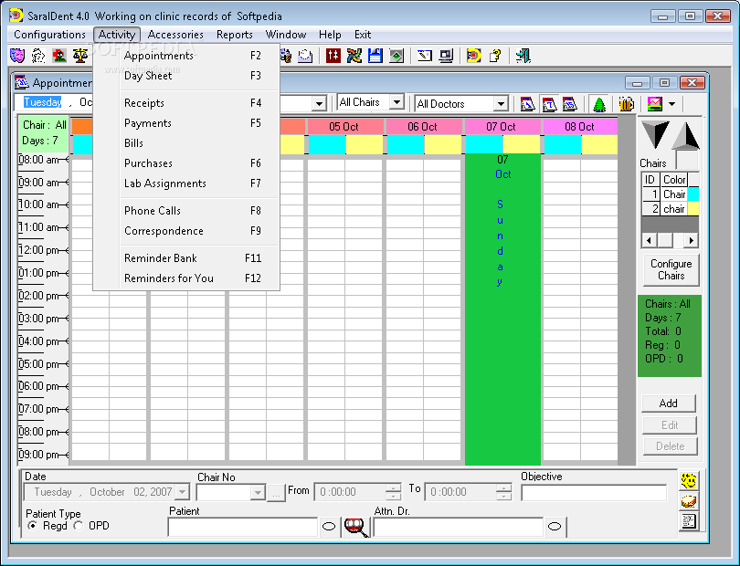Click the From time spinner arrows
This screenshot has height=566, width=740.
click(x=393, y=492)
